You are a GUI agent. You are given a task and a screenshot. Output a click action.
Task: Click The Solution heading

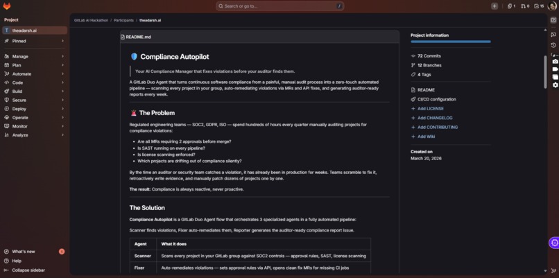(147, 208)
